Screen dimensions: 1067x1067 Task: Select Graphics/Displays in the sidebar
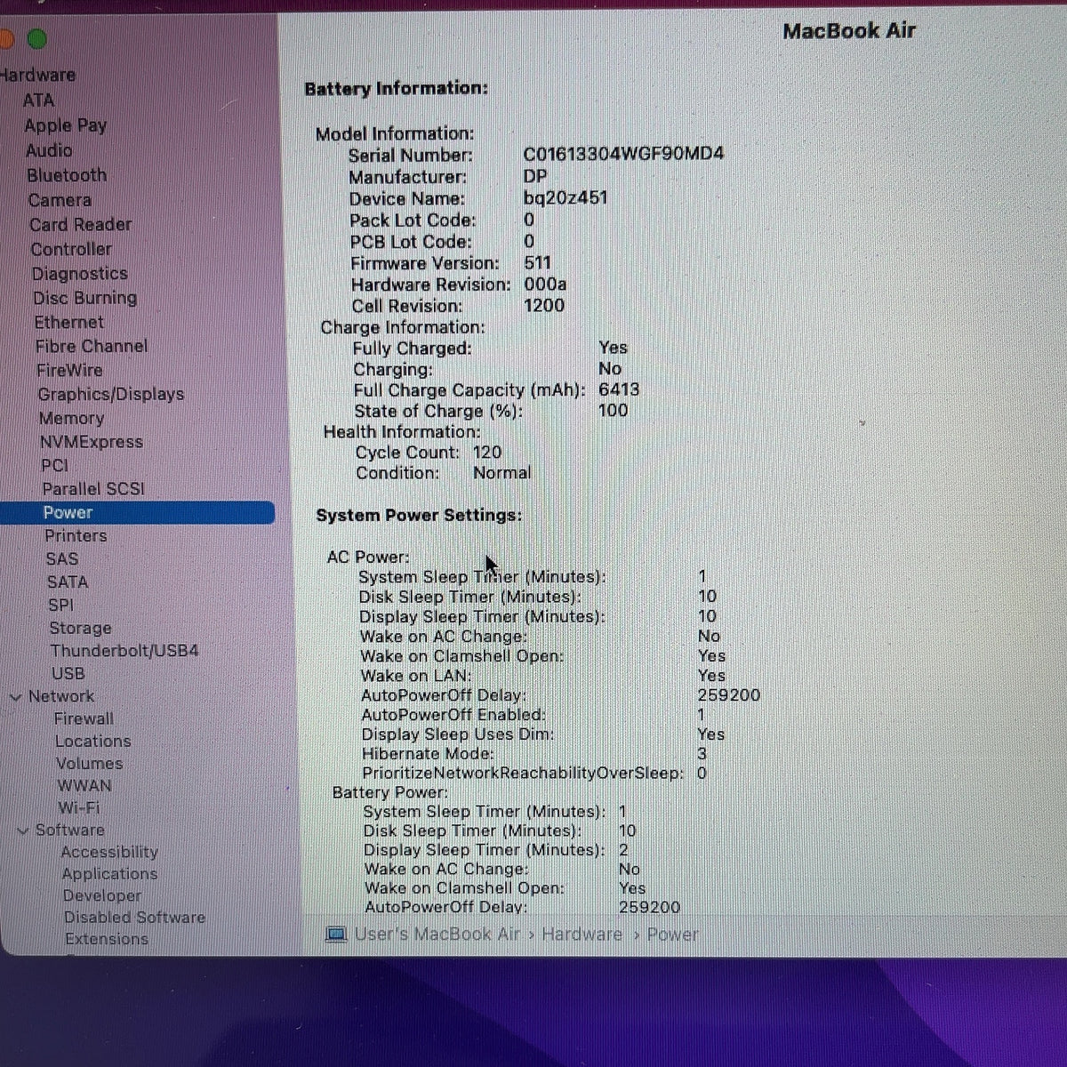click(111, 394)
